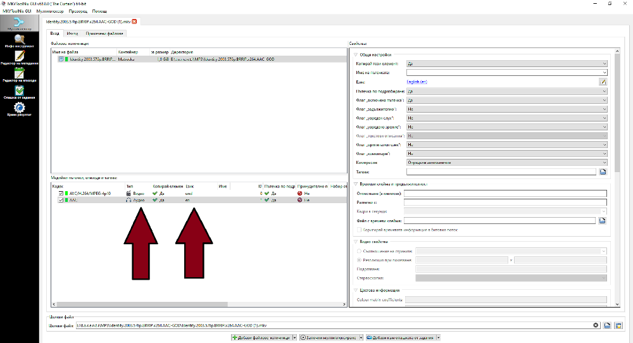This screenshot has height=343, width=633.
Task: Click the rightmost destination folder icon
Action: (618, 325)
